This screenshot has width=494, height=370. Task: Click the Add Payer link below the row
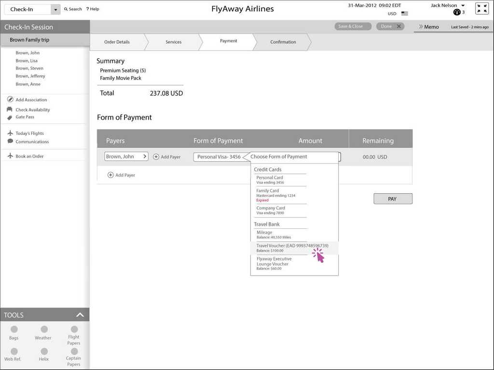[121, 175]
